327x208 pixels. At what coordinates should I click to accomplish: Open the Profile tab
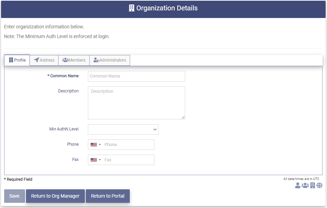coord(17,60)
